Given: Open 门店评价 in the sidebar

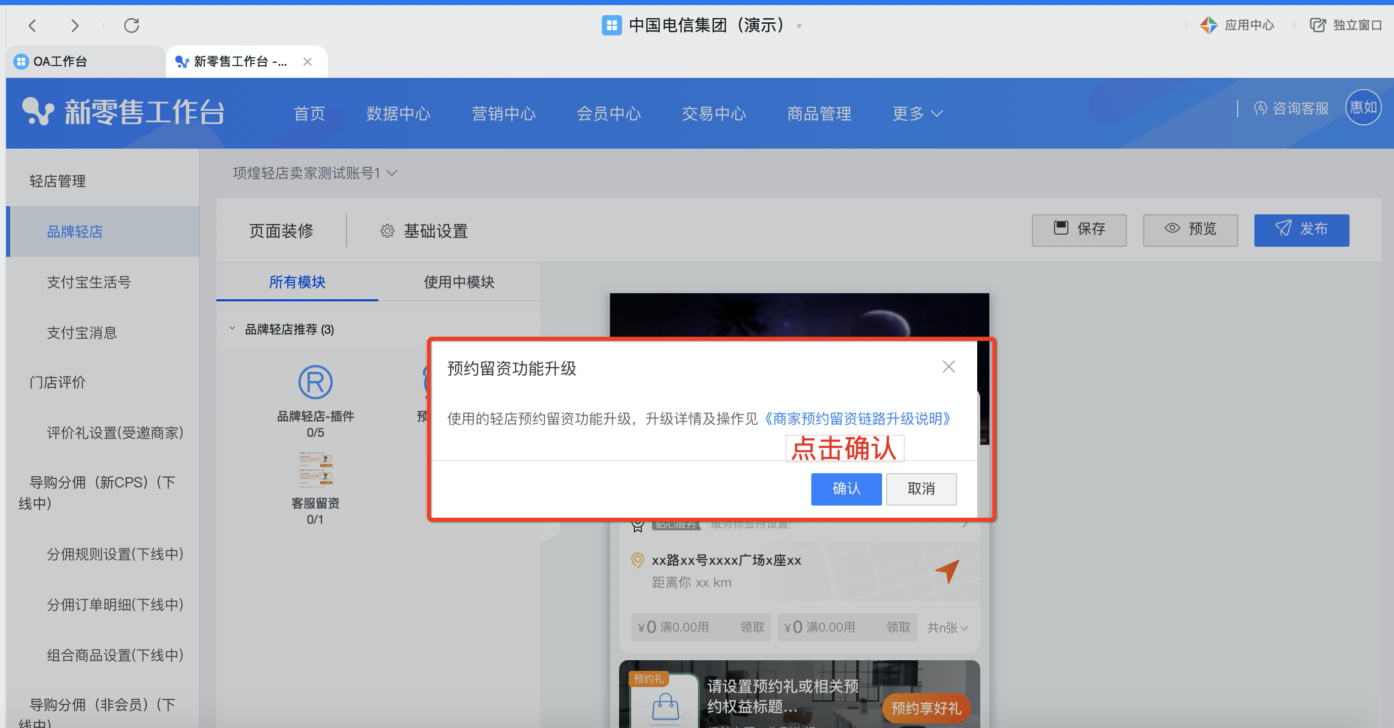Looking at the screenshot, I should pyautogui.click(x=57, y=382).
